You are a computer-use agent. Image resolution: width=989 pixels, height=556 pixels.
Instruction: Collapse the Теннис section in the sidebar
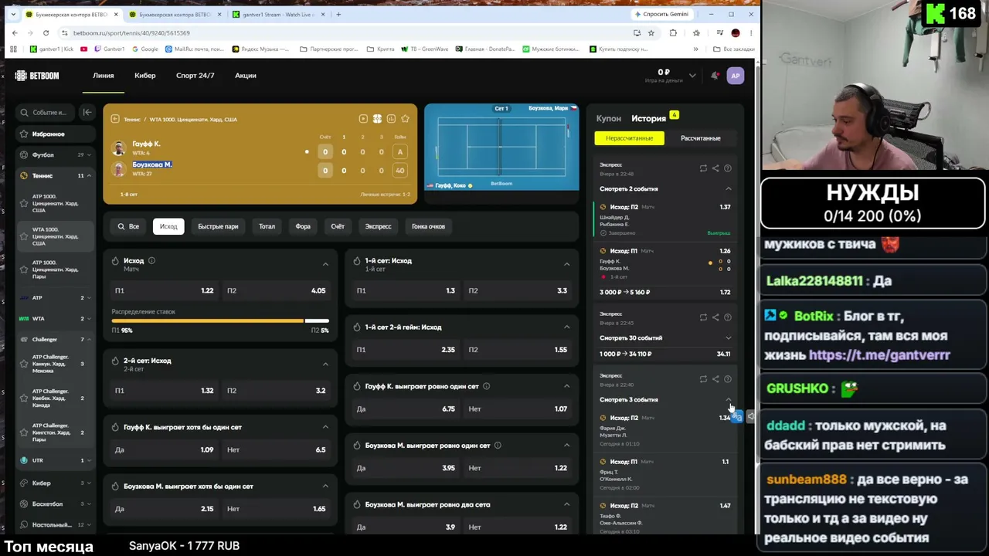click(89, 176)
